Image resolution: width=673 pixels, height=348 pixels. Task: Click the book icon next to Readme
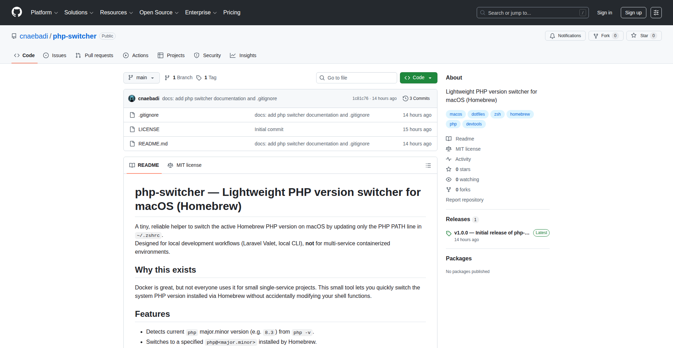[x=449, y=139]
